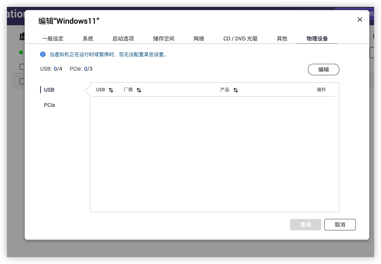
Task: Open the 其他 tab
Action: pyautogui.click(x=282, y=39)
